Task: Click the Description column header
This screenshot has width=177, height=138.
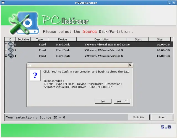Action: pos(102,39)
